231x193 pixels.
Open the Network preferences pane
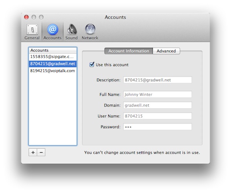tap(90, 32)
